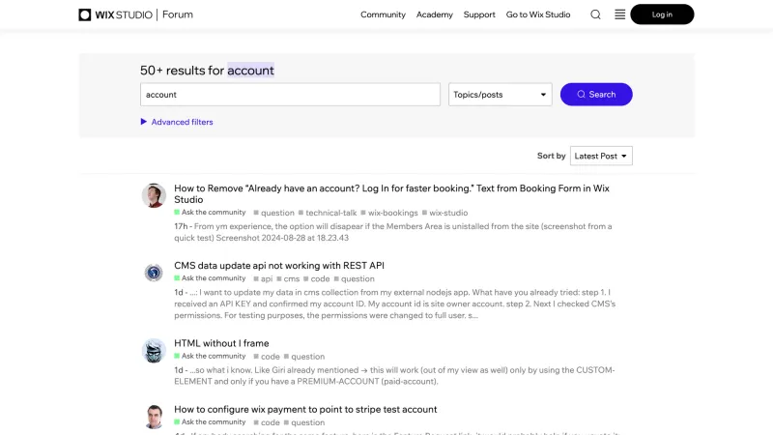This screenshot has height=435, width=773.
Task: Open post about removing Already have an account text
Action: click(x=391, y=194)
